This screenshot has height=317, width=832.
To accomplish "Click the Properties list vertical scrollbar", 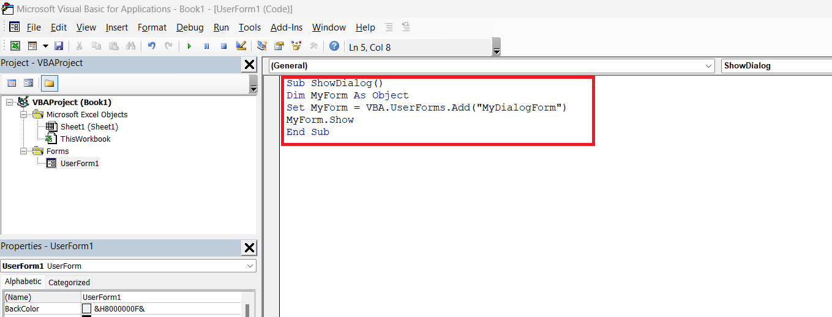I will click(247, 310).
